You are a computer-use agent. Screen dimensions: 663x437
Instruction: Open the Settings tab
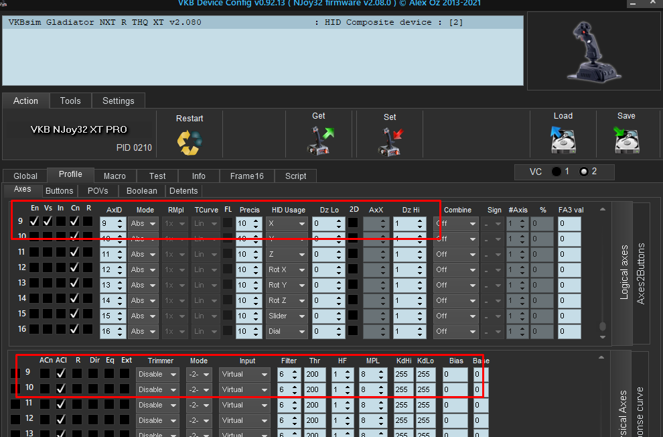(x=119, y=101)
